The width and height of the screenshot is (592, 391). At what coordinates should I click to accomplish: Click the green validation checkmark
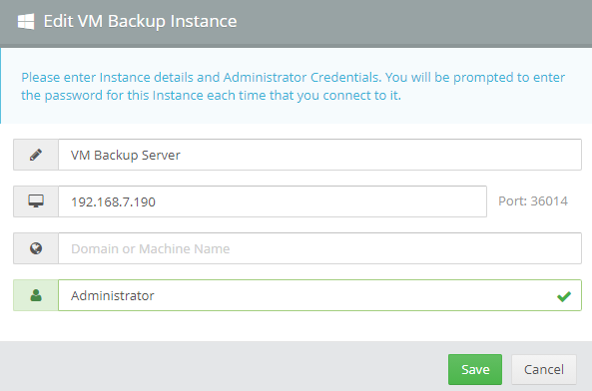tap(564, 296)
